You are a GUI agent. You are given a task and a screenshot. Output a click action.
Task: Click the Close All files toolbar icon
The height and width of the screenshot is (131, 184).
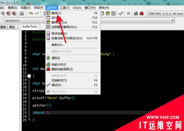coord(14,13)
